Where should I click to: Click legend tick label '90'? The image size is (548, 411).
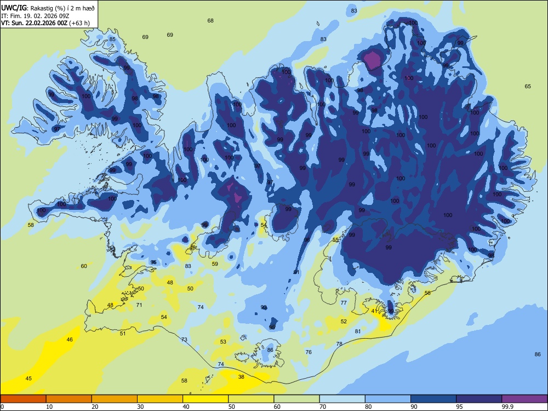coord(414,407)
